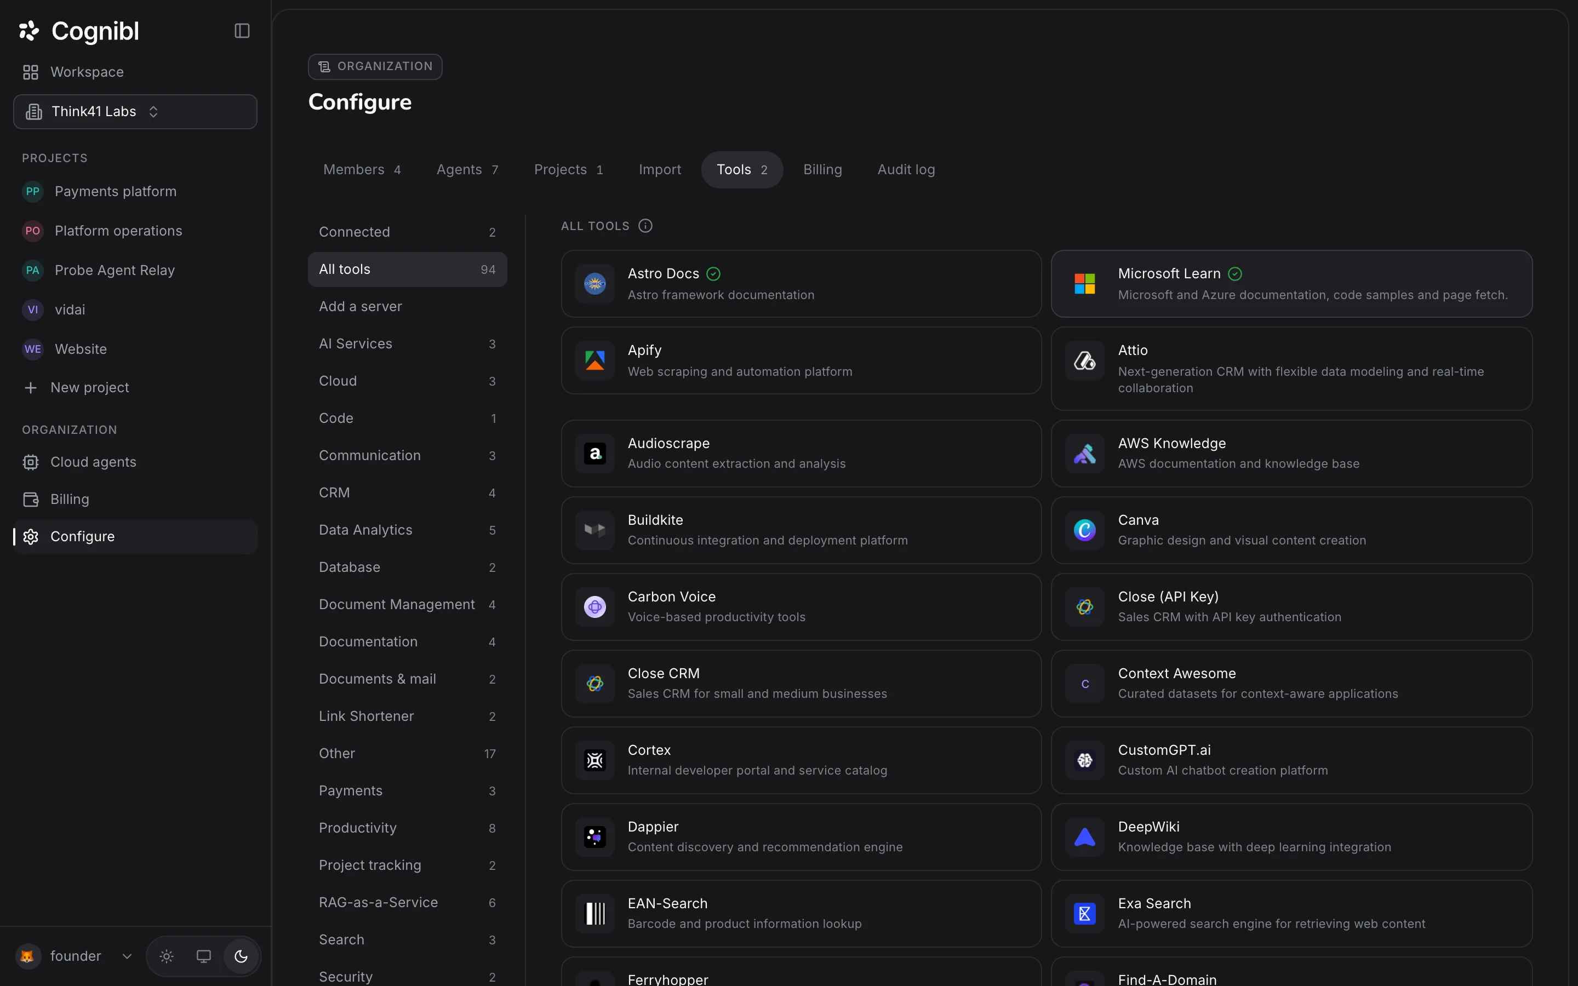Filter tools by Connected

point(407,232)
